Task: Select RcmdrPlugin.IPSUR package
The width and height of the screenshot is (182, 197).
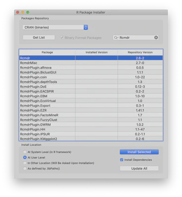Action: 91,134
